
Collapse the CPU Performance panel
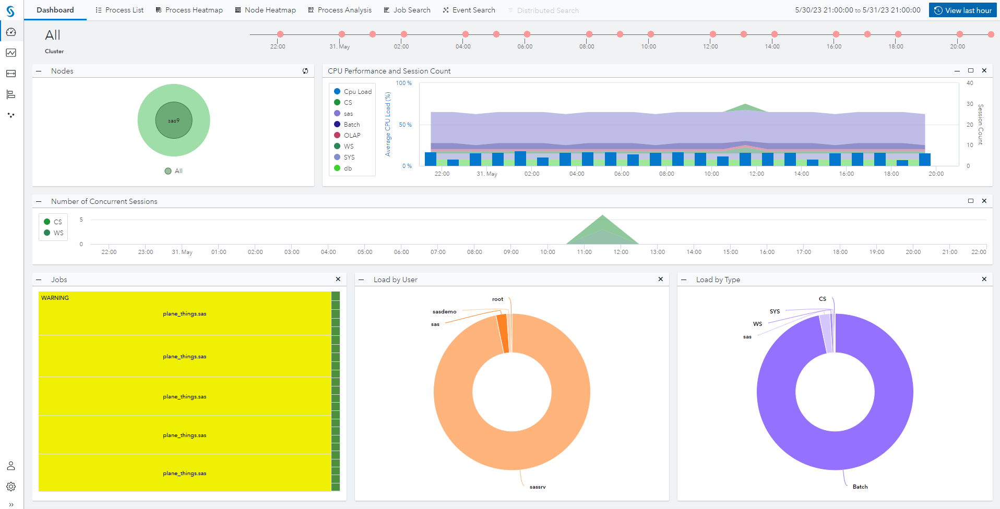(957, 71)
